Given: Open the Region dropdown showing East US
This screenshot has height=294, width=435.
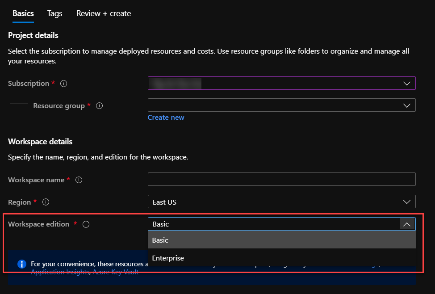Looking at the screenshot, I should (281, 202).
